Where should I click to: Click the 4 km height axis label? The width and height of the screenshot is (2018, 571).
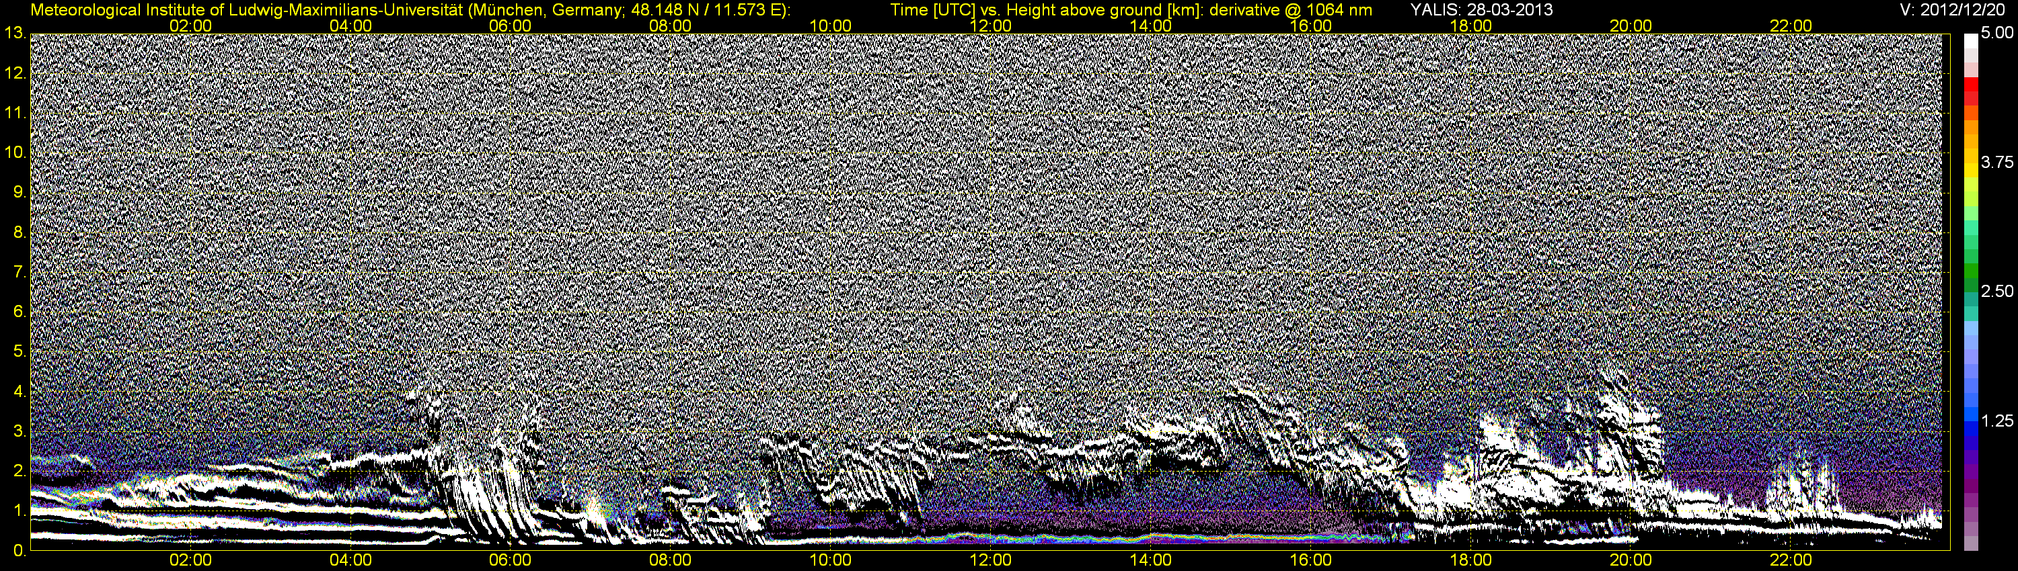click(x=20, y=391)
